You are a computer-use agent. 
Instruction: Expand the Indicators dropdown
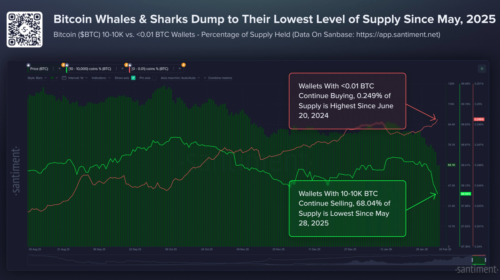100,78
